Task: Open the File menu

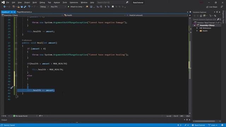Action: click(8, 2)
